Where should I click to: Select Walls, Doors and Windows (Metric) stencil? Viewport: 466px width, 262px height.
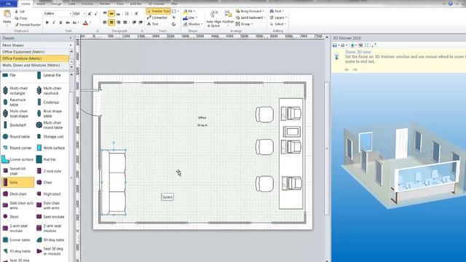point(35,65)
